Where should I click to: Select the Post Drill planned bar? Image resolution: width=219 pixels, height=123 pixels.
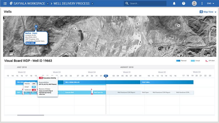pos(166,82)
